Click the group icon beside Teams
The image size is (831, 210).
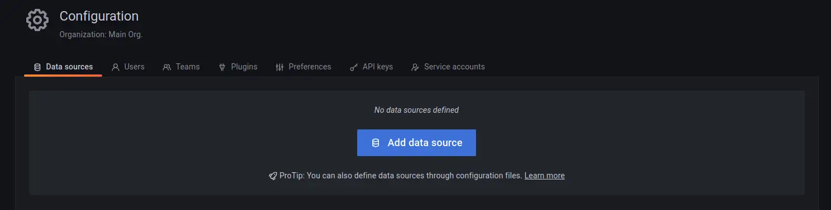pyautogui.click(x=167, y=67)
